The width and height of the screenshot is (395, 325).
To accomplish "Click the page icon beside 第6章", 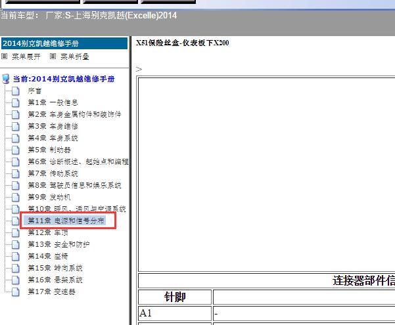I will [x=15, y=162].
